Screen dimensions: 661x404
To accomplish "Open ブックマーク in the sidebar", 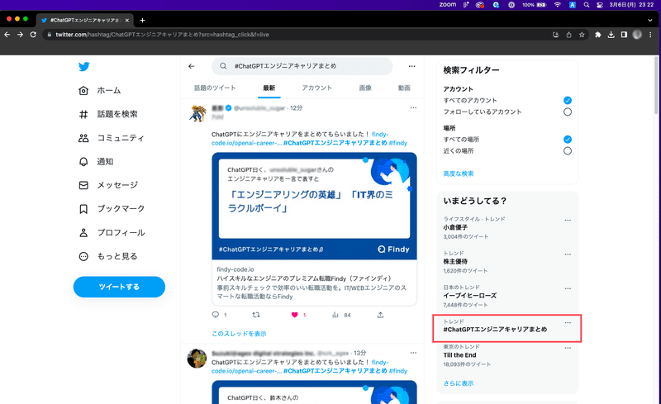I will tap(112, 209).
